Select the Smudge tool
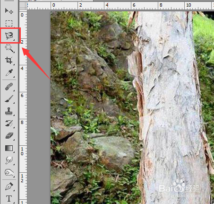This screenshot has width=214, height=204. point(9,160)
